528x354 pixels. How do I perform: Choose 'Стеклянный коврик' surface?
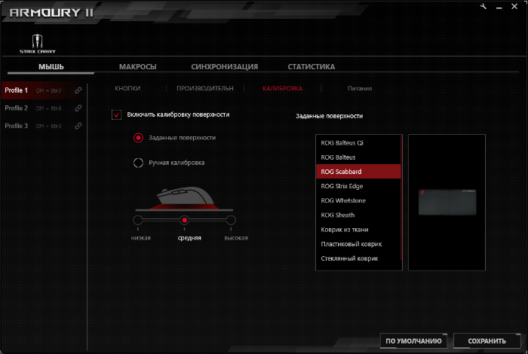(x=358, y=258)
